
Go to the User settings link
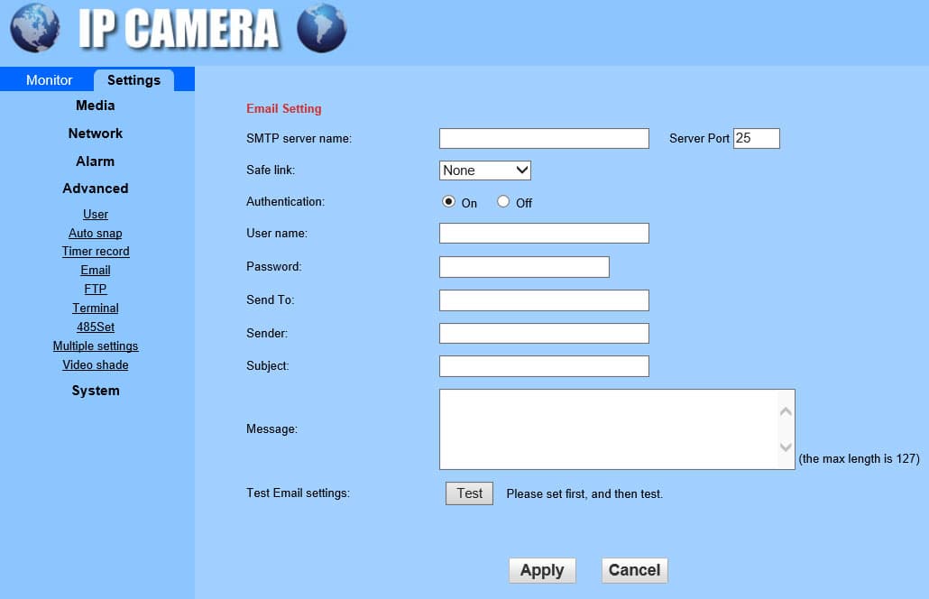pos(96,214)
